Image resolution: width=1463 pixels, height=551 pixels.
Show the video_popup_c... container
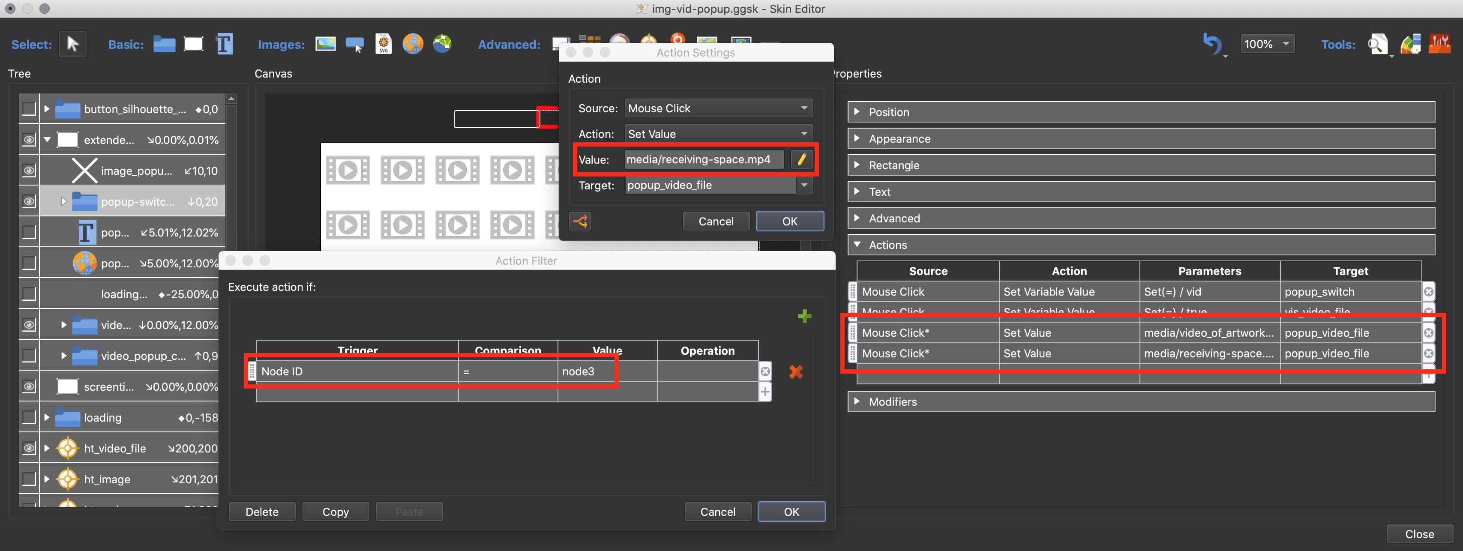point(28,356)
